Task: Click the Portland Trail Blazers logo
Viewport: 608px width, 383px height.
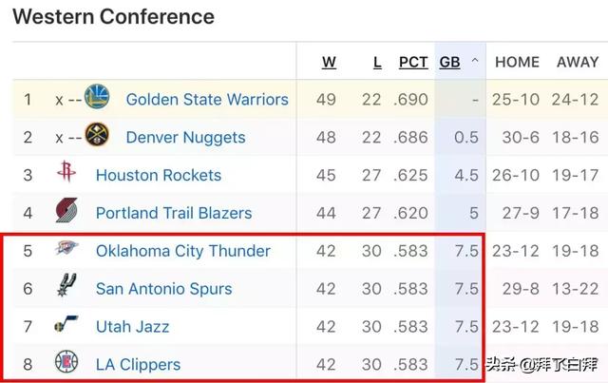Action: [66, 210]
